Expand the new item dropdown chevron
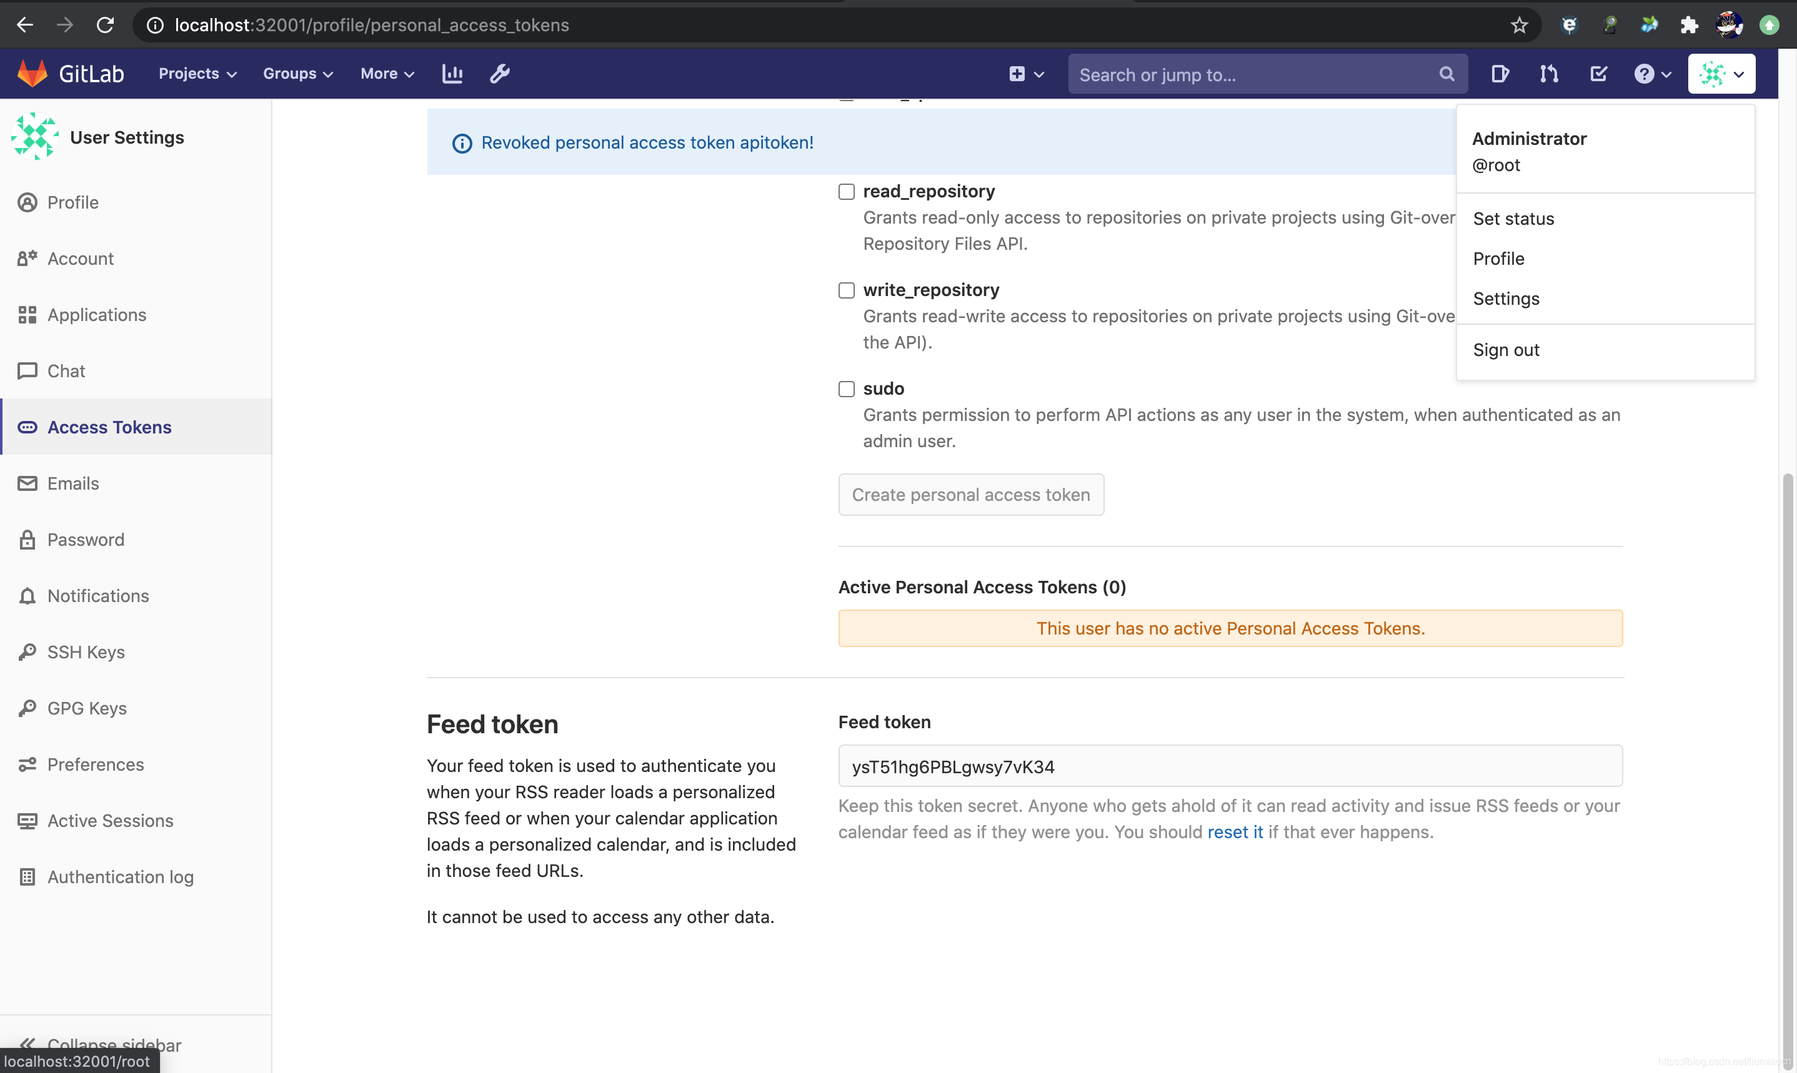This screenshot has width=1797, height=1073. pos(1039,74)
